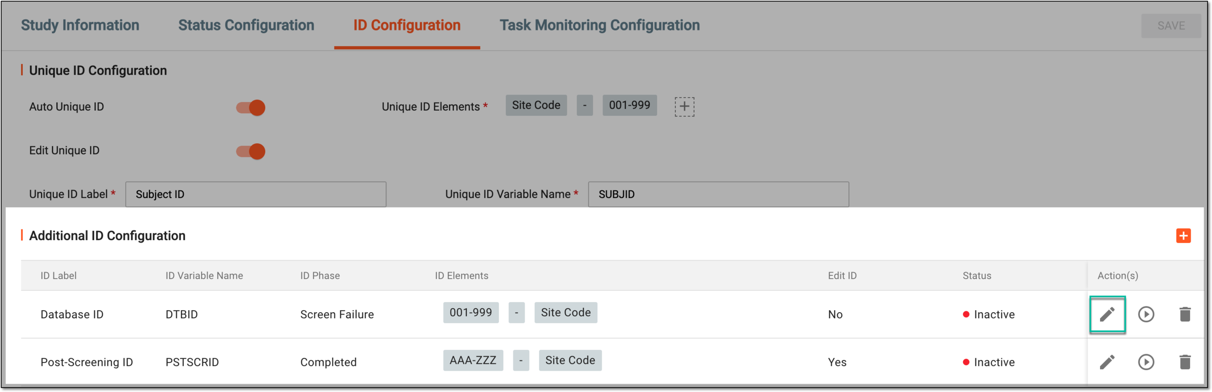Click the Status column header
Viewport: 1212px width, 392px height.
977,276
